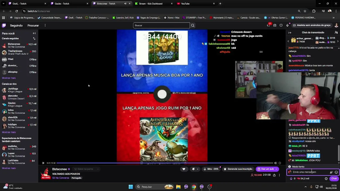
Task: Click Mostrar mais under Canais ao vivo
Action: [x=9, y=132]
